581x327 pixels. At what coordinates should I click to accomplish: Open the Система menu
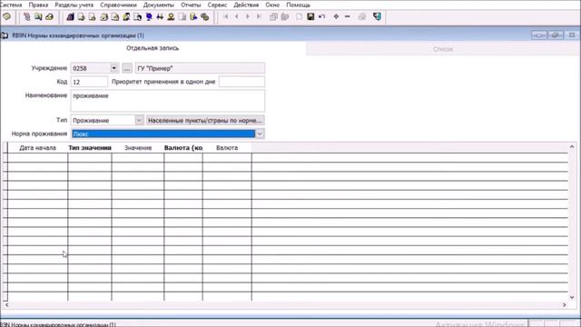pos(11,5)
